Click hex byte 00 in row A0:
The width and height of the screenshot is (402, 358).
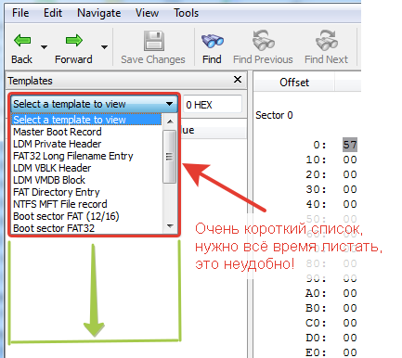pyautogui.click(x=350, y=293)
